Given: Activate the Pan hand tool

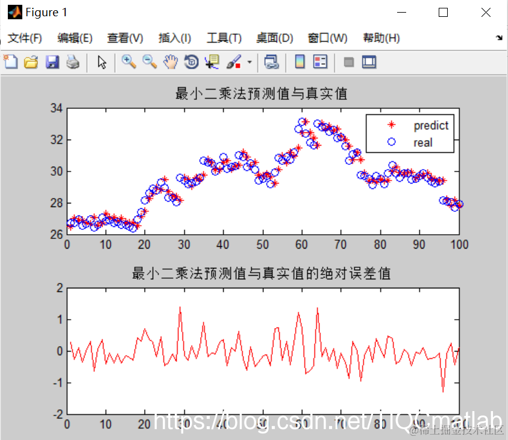Looking at the screenshot, I should pyautogui.click(x=171, y=62).
